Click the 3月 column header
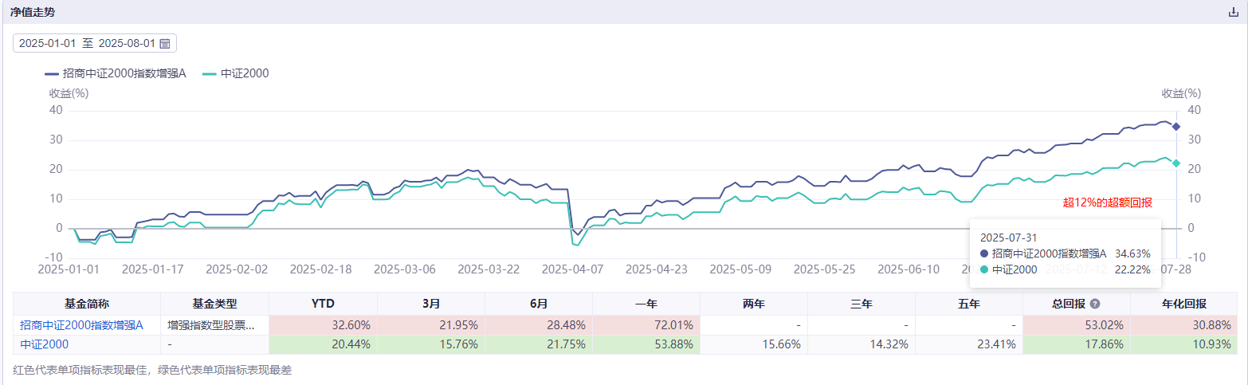The image size is (1248, 385). coord(430,304)
